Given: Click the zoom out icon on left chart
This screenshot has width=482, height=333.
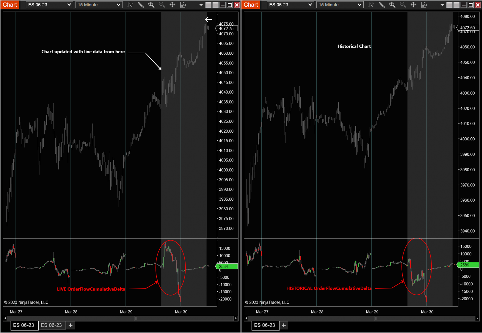Looking at the screenshot, I should 162,4.
